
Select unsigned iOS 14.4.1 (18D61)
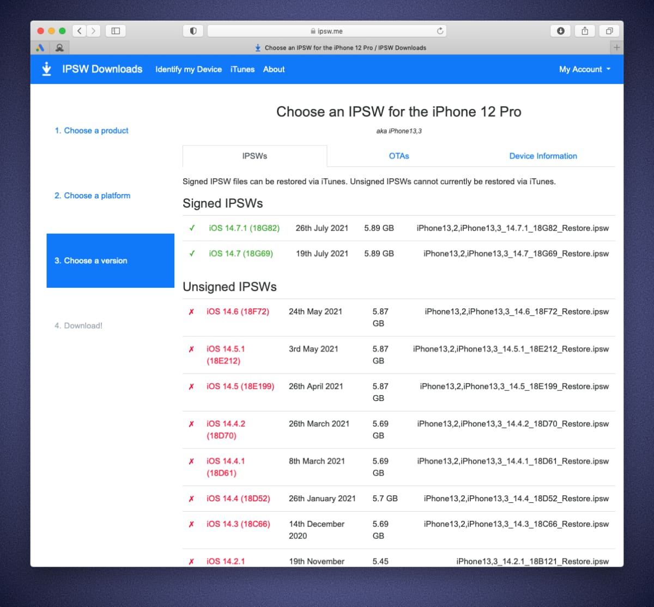pyautogui.click(x=226, y=467)
